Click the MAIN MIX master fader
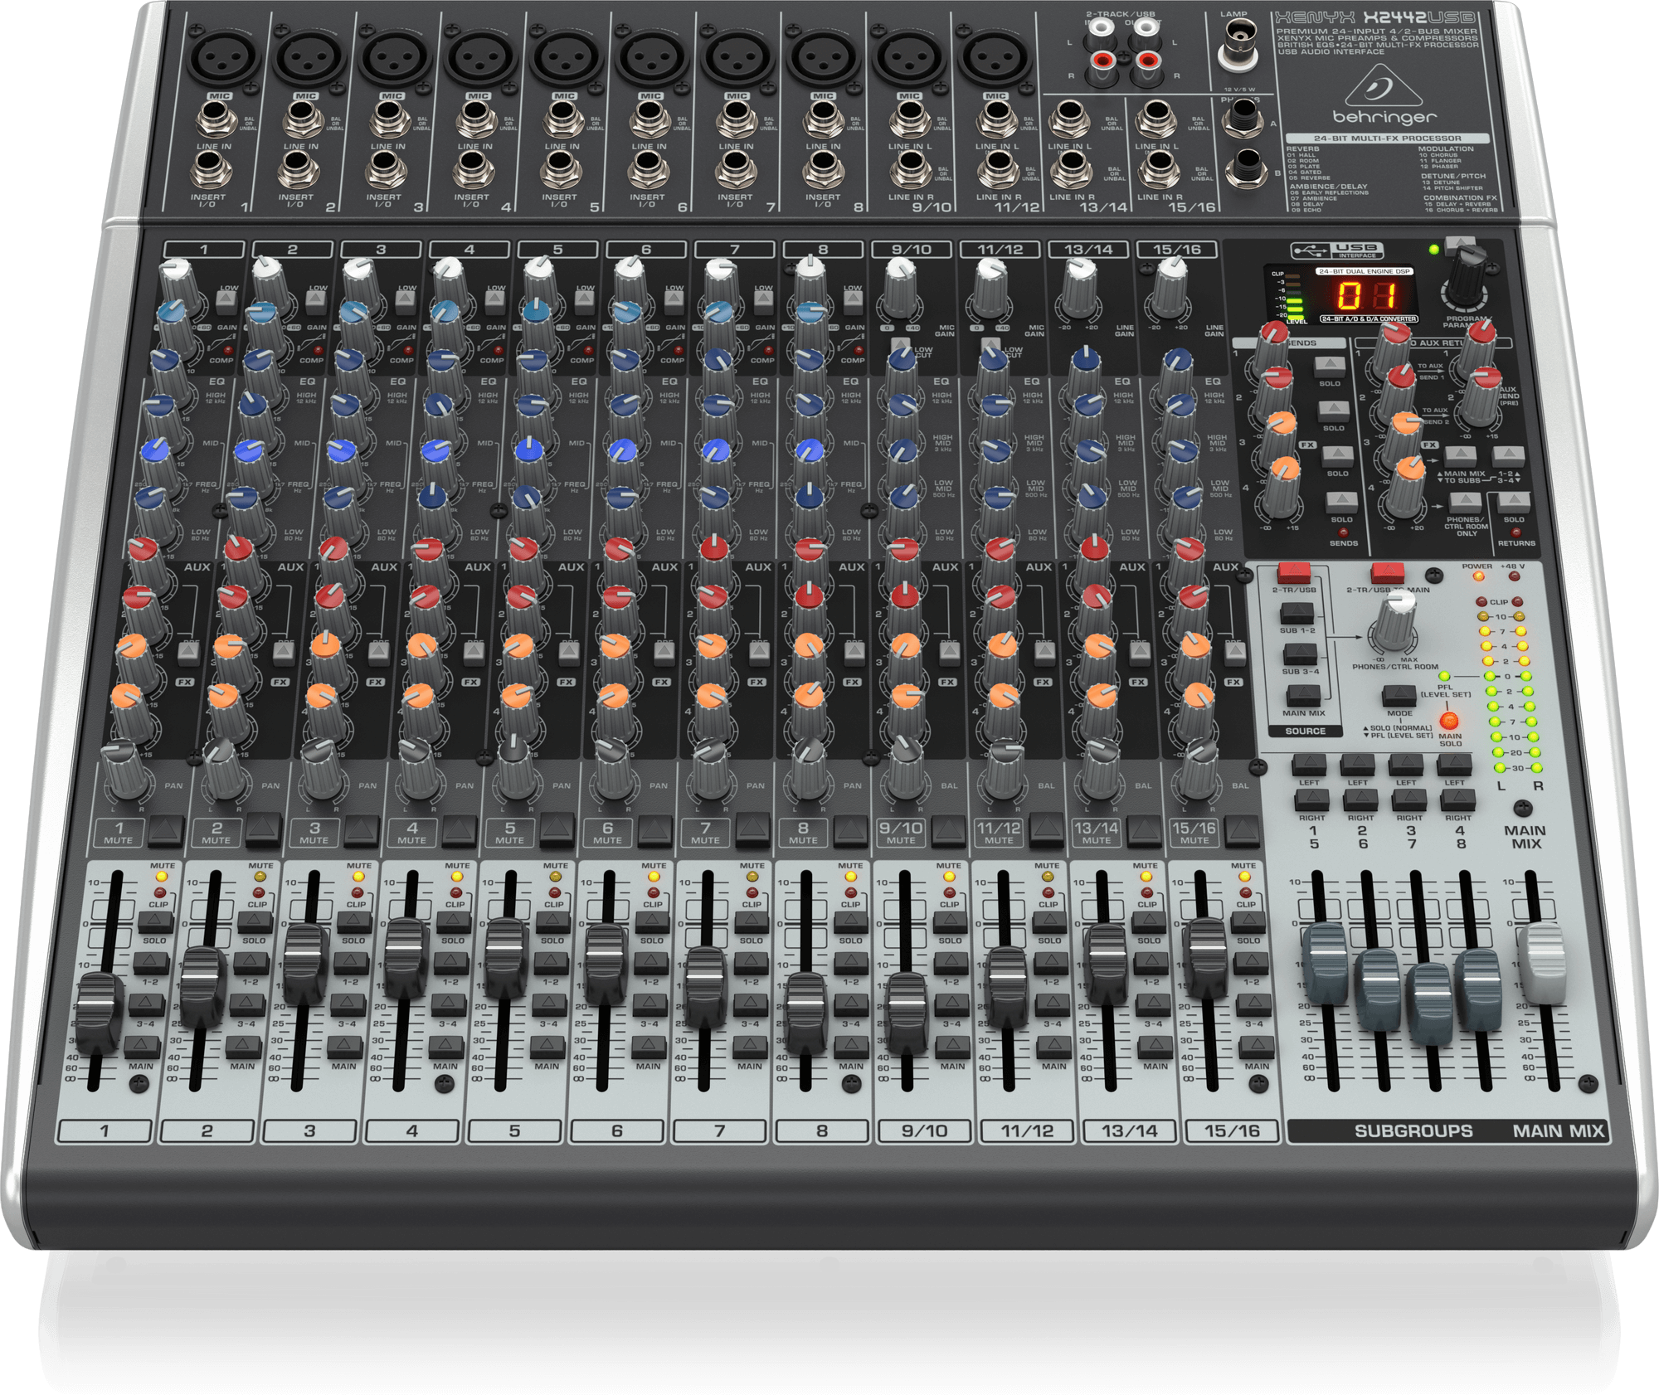Screen dimensions: 1659x1395 (1545, 963)
